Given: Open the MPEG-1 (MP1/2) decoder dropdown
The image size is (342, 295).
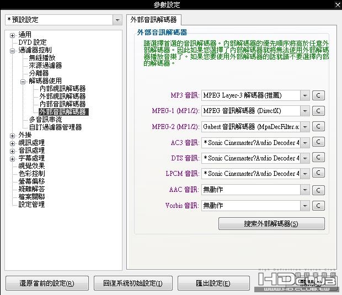Looking at the screenshot, I should tap(305, 111).
